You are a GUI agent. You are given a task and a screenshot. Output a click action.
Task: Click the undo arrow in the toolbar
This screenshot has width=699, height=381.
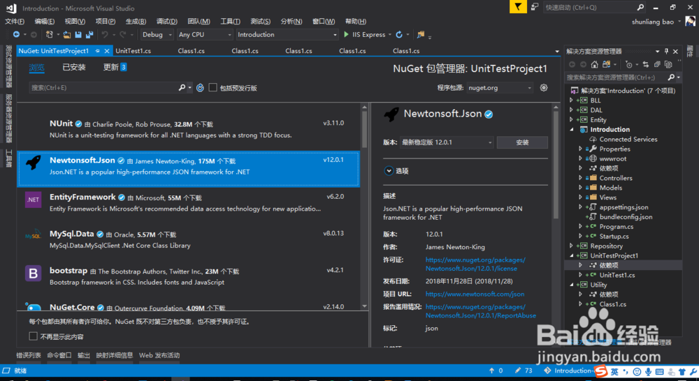[x=104, y=34]
